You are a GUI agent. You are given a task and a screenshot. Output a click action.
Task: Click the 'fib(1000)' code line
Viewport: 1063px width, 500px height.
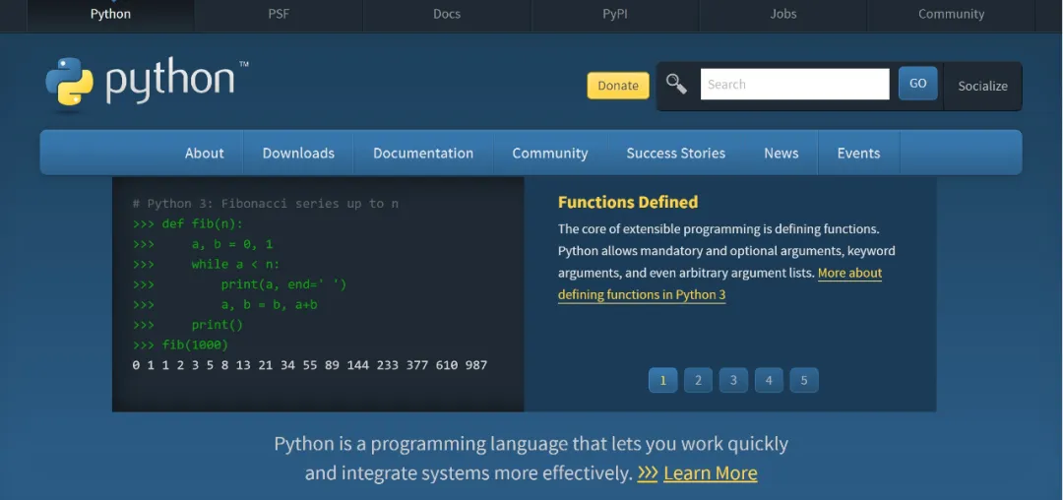195,344
